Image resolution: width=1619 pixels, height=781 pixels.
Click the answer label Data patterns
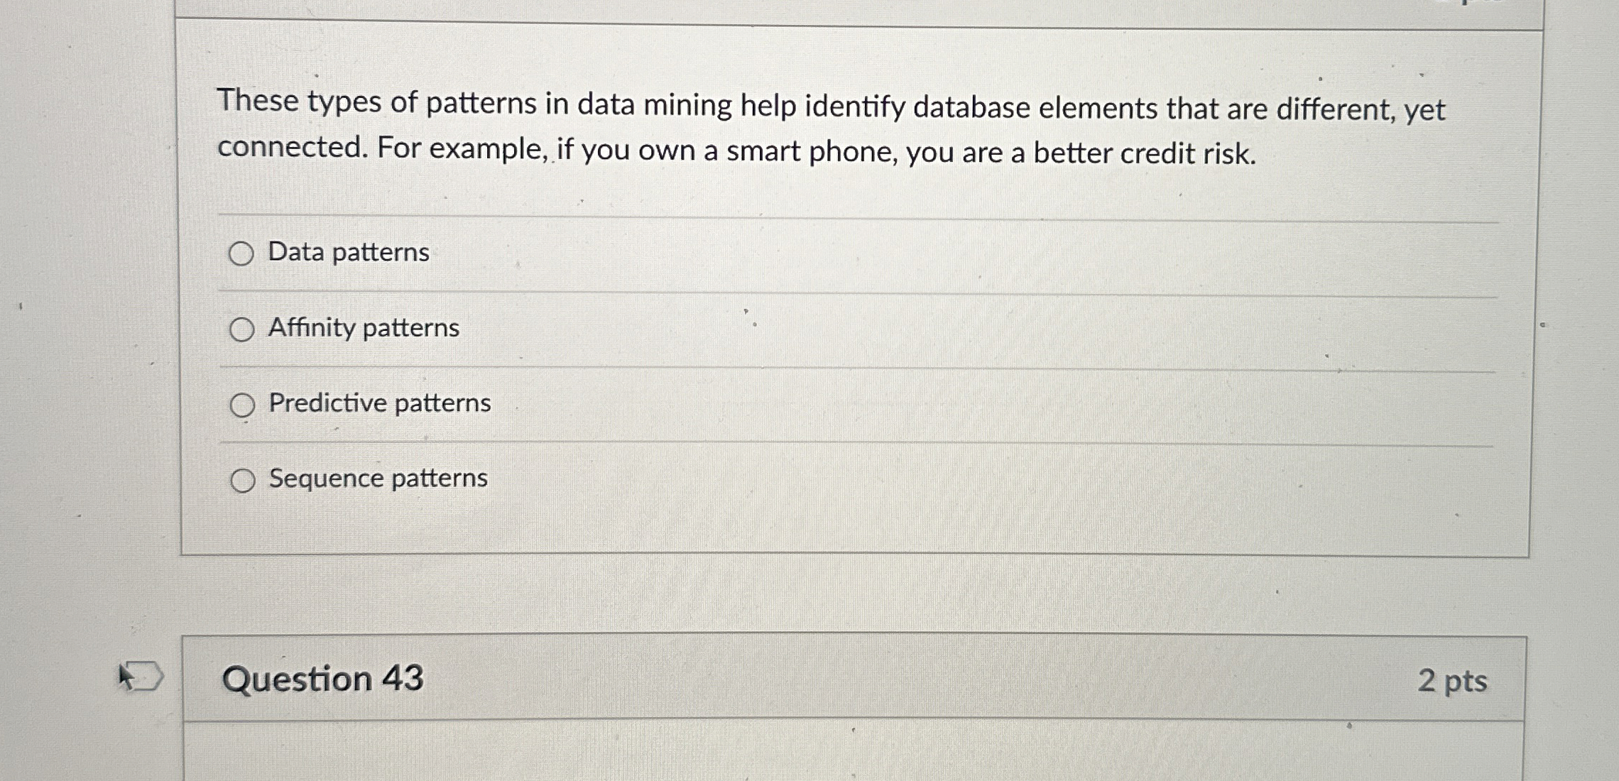pyautogui.click(x=348, y=252)
